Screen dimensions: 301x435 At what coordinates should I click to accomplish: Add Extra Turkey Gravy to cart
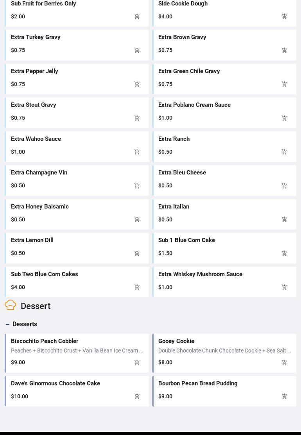137,50
